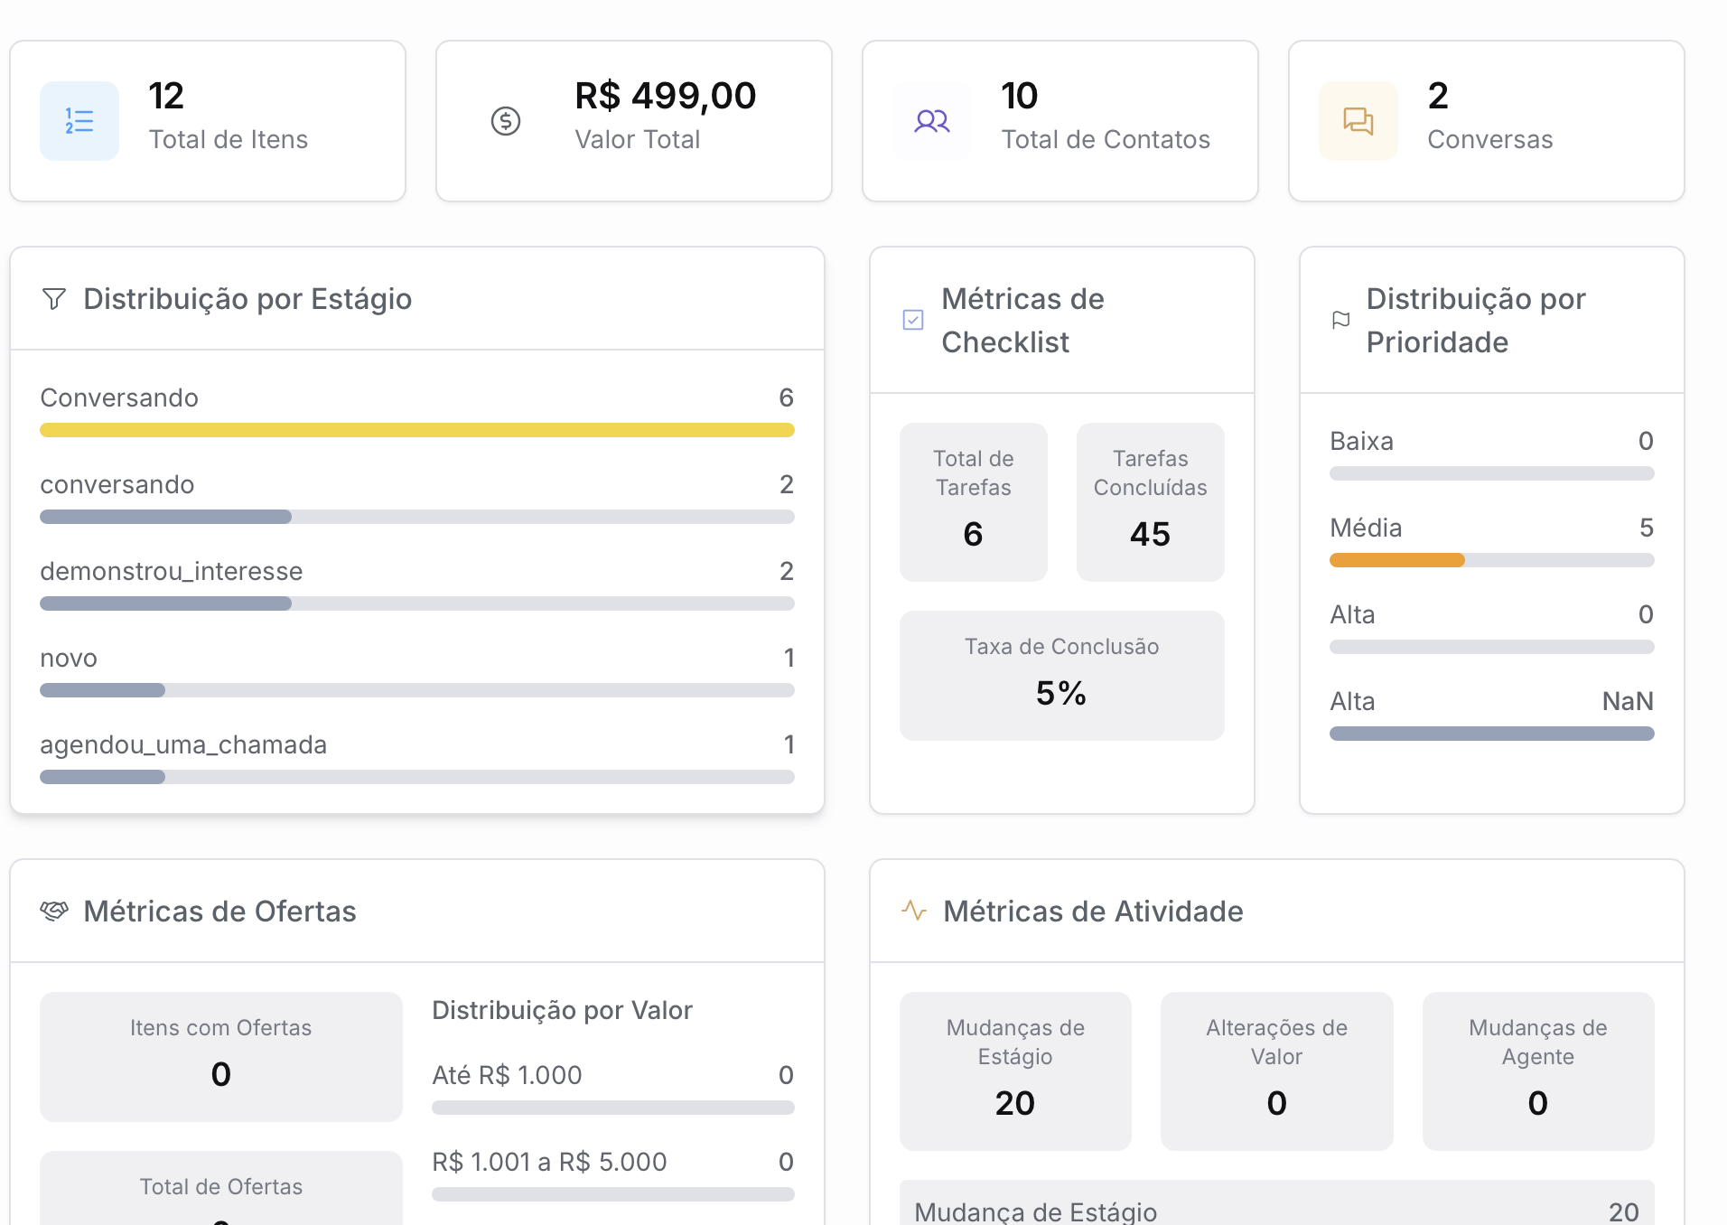The image size is (1727, 1225).
Task: Click the Tarefas Concluídas 45 stat box
Action: tap(1150, 502)
